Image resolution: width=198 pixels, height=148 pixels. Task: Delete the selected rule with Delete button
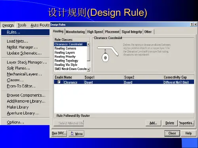coord(170,123)
